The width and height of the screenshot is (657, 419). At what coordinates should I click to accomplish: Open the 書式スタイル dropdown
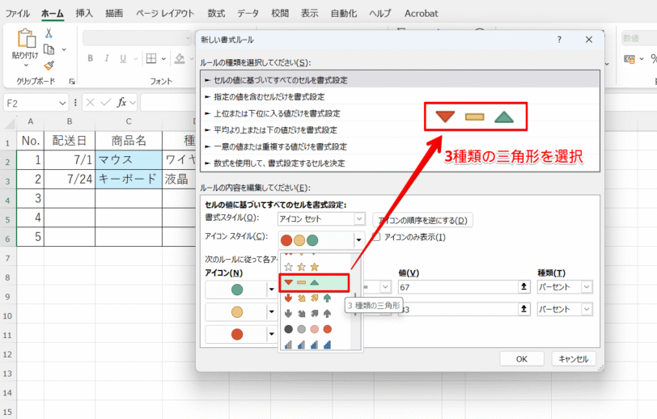(321, 219)
